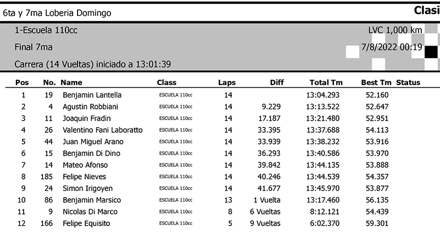Click Felipe Equisito's best time 59.301
The width and height of the screenshot is (440, 248).
pyautogui.click(x=377, y=223)
